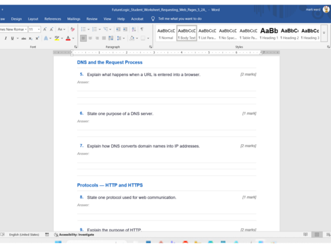331x248 pixels.
Task: Open the Layout tab
Action: [x=33, y=19]
